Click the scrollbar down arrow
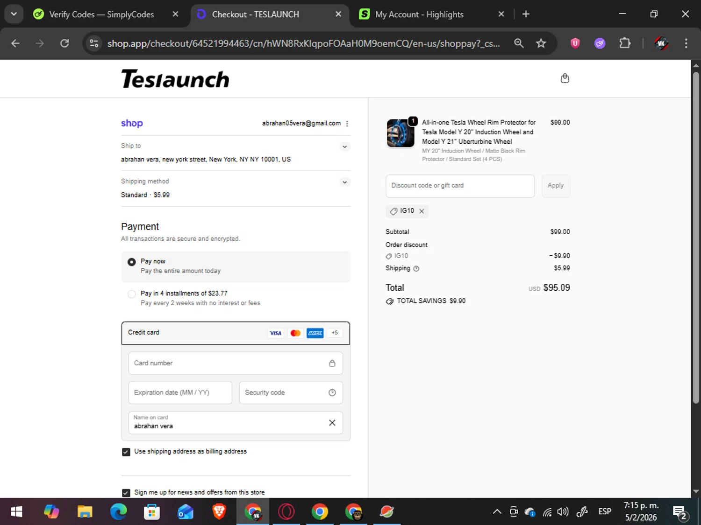The width and height of the screenshot is (701, 525). 696,491
